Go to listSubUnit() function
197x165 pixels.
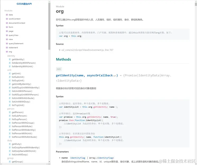pos(18,77)
